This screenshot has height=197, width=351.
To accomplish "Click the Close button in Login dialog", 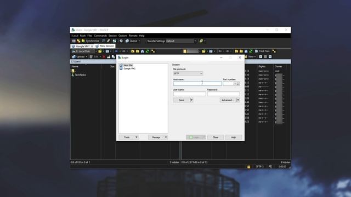I will [216, 137].
